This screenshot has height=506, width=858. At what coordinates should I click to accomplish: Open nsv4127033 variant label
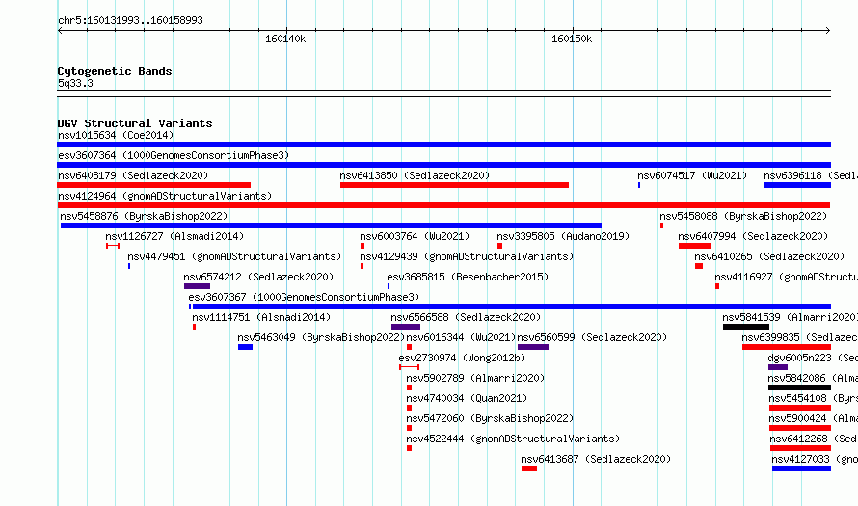[815, 459]
